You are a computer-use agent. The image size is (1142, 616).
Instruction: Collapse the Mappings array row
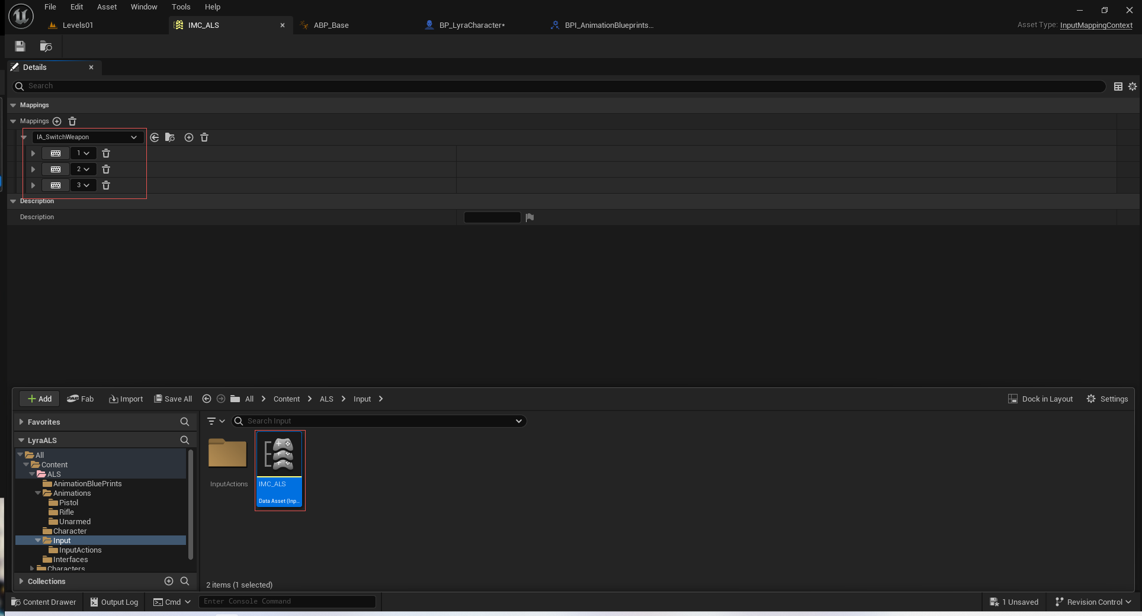13,121
